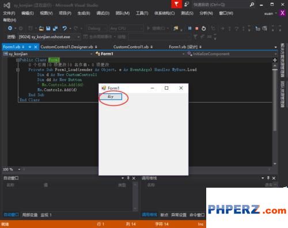Screen dimensions: 288x228
Task: Click the notification flag icon in title bar
Action: pos(176,4)
